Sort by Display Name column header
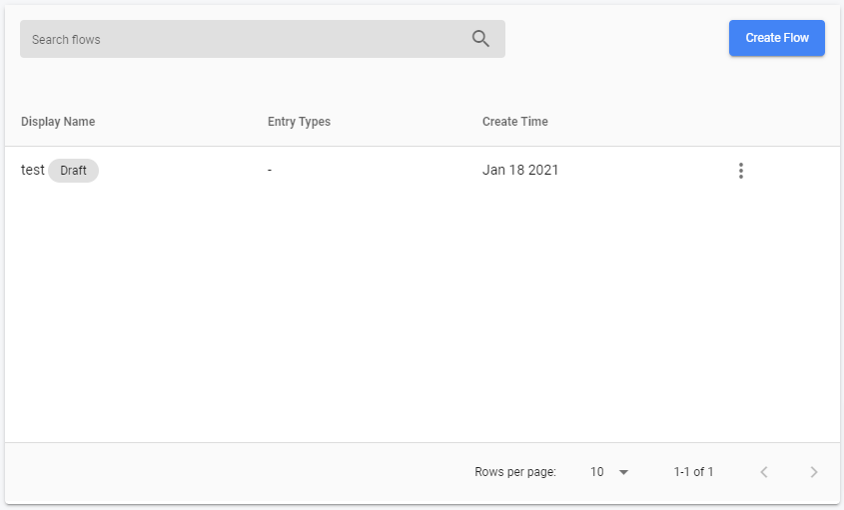The image size is (844, 510). coord(58,122)
